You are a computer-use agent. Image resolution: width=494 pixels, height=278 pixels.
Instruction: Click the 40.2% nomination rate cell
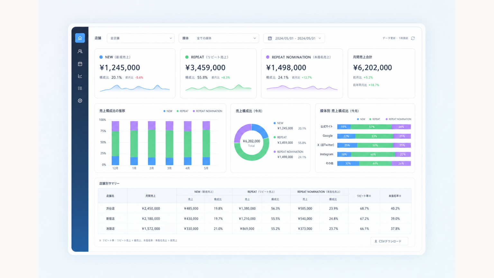click(395, 208)
